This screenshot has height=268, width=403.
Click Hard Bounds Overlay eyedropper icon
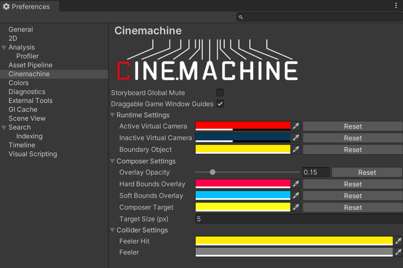tap(296, 184)
